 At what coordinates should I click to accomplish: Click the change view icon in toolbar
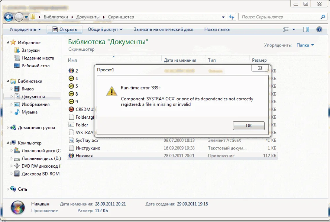(x=286, y=29)
